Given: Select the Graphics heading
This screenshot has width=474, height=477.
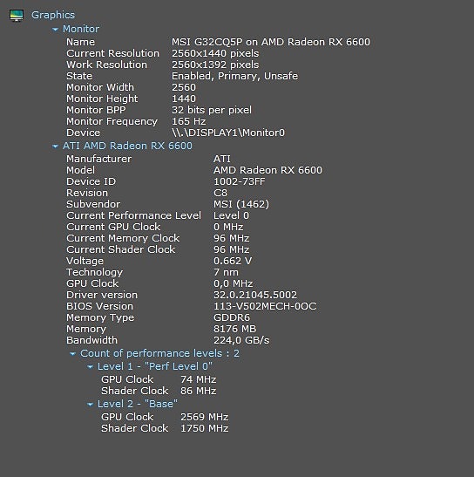Looking at the screenshot, I should pos(53,15).
